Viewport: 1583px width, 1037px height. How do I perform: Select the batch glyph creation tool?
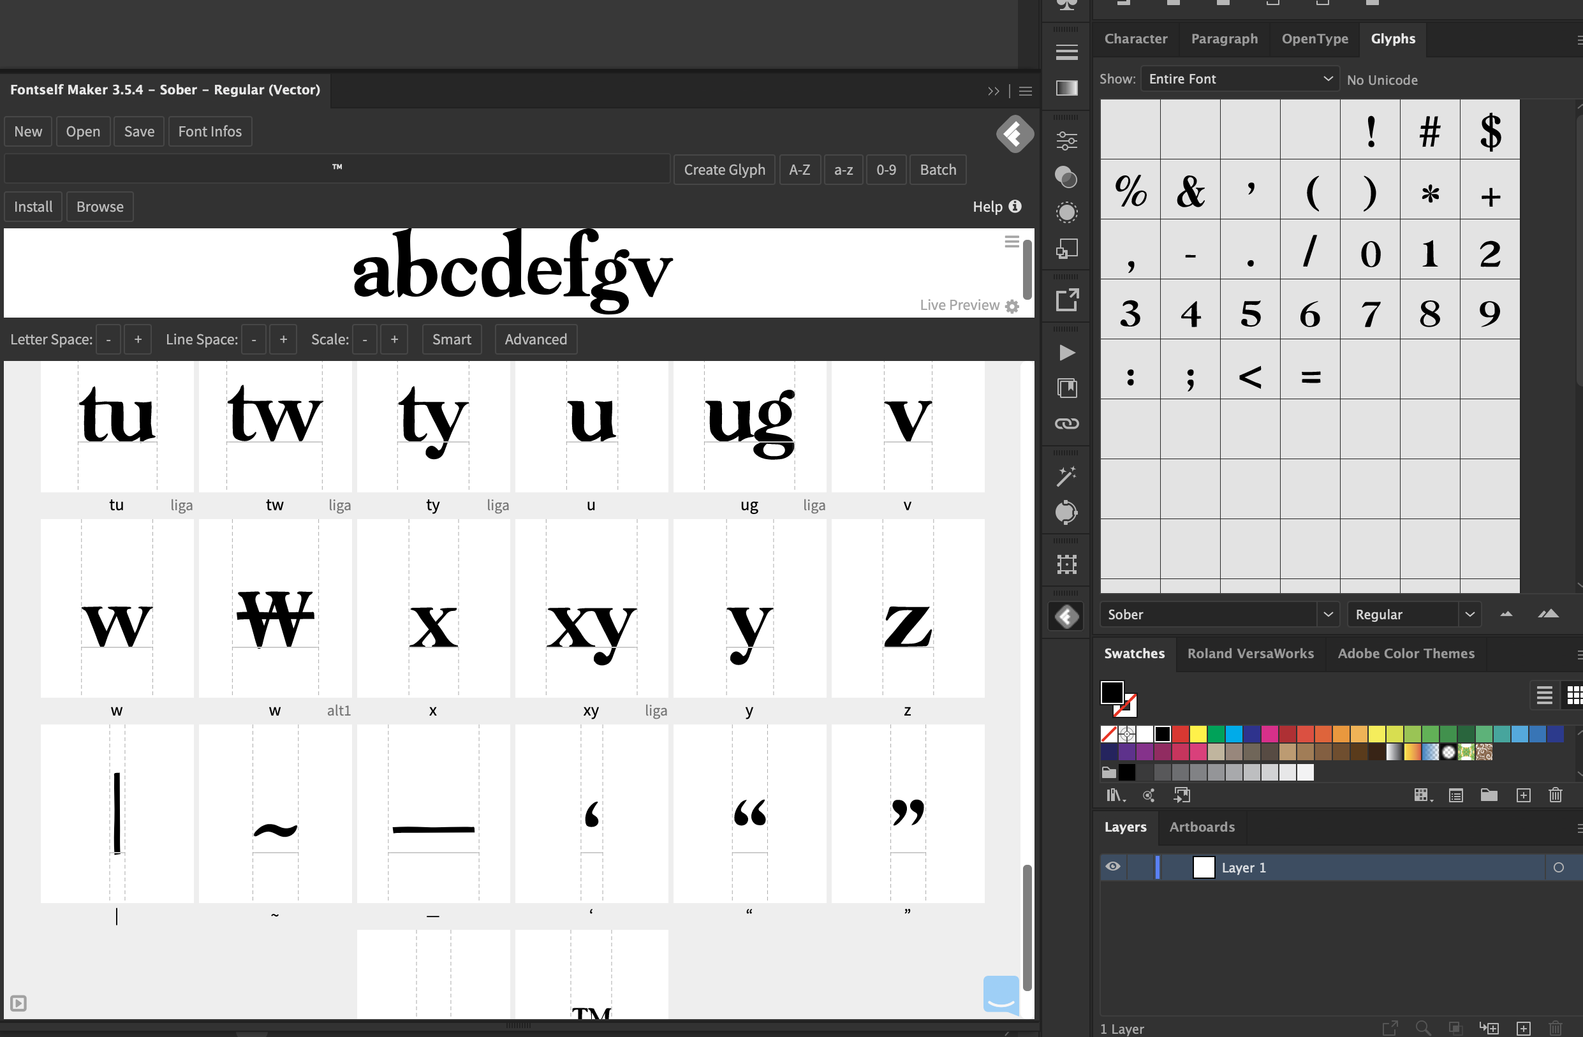point(938,169)
